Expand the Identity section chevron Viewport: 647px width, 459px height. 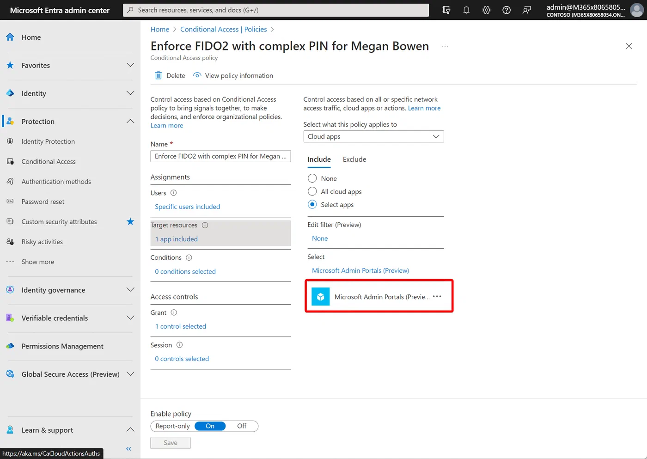pyautogui.click(x=130, y=93)
